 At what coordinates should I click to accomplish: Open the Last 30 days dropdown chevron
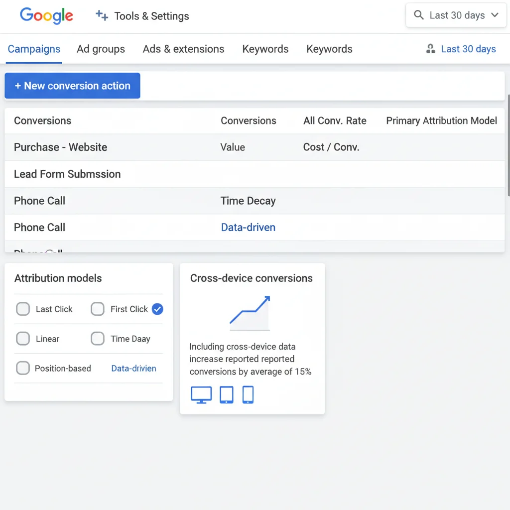[x=495, y=15]
